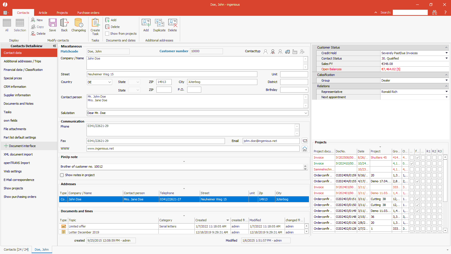Click the send email icon beside Email field
Viewport: 451px width, 254px height.
click(x=305, y=141)
